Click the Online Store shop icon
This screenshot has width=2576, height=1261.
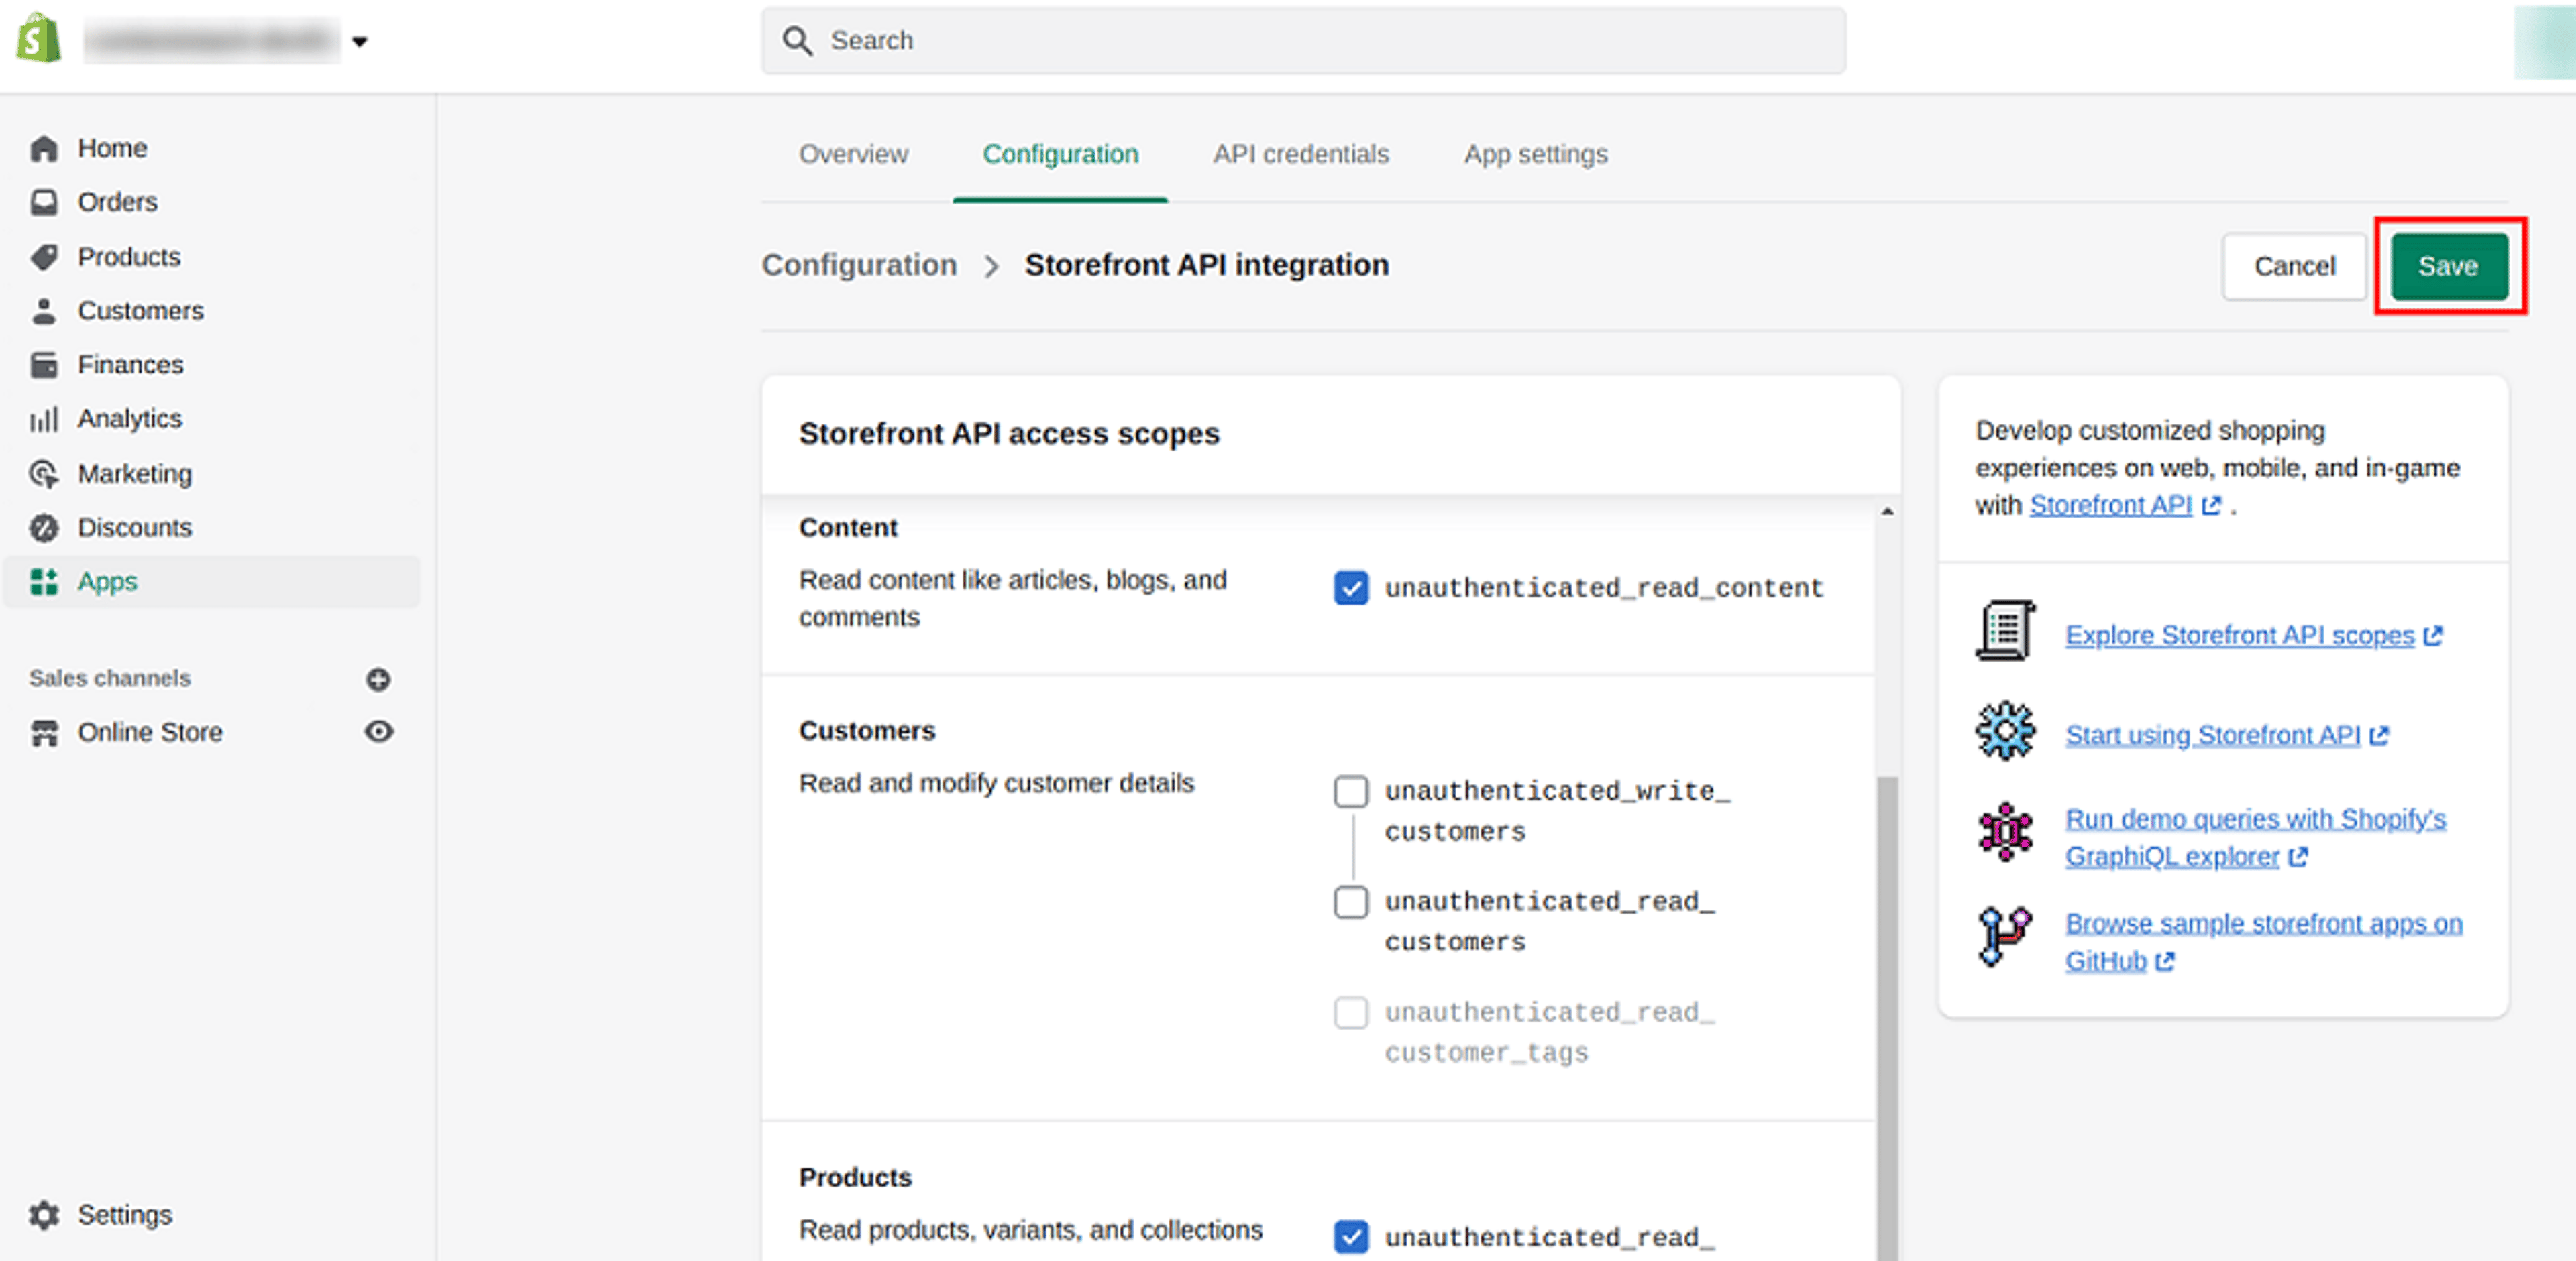44,733
